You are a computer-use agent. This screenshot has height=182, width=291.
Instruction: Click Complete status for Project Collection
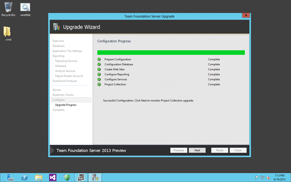click(x=214, y=84)
